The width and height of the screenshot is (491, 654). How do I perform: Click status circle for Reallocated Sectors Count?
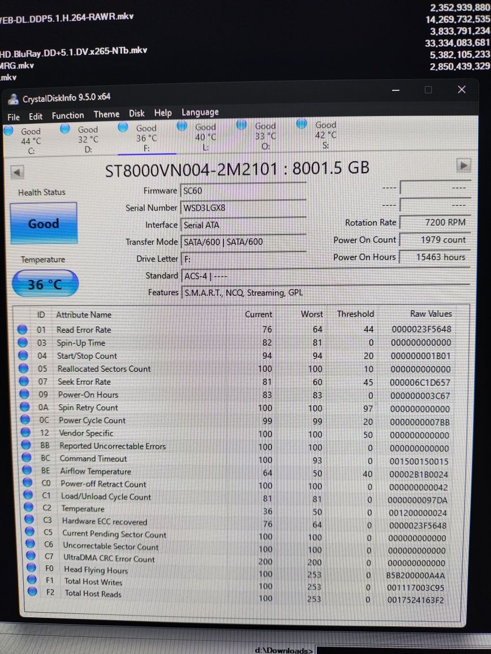[23, 368]
